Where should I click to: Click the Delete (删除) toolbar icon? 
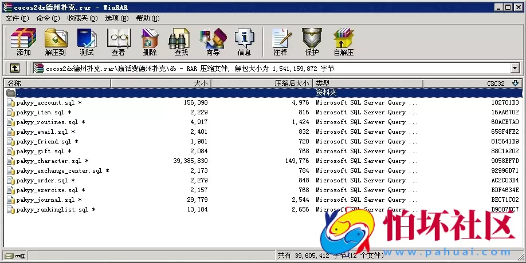coord(150,42)
